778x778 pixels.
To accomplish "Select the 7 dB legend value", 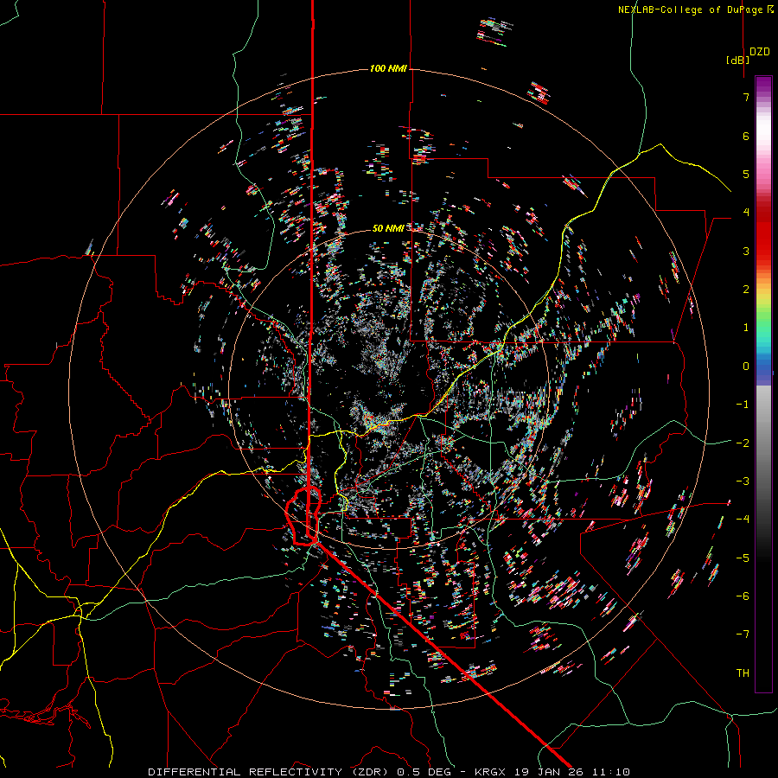I will (746, 97).
